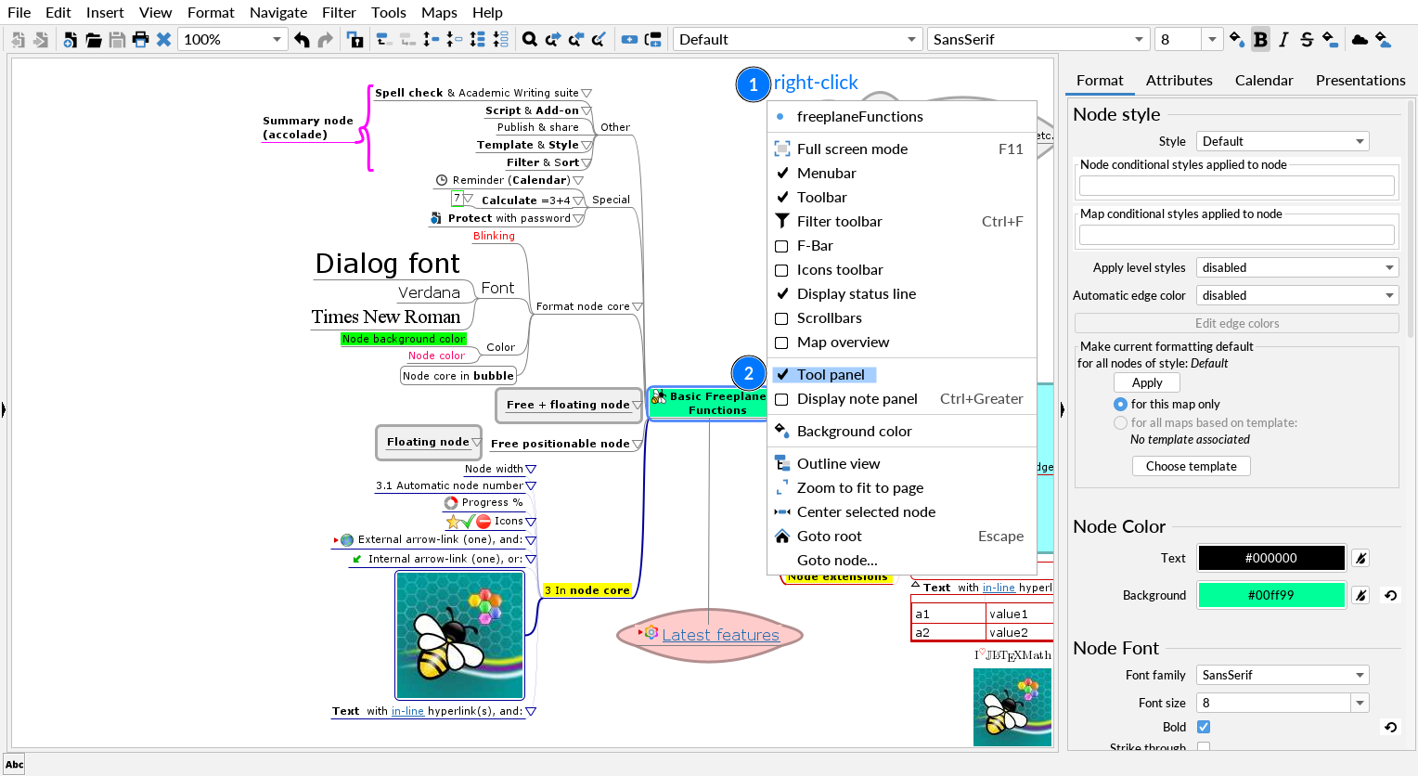
Task: Check the Icons toolbar option
Action: (781, 270)
